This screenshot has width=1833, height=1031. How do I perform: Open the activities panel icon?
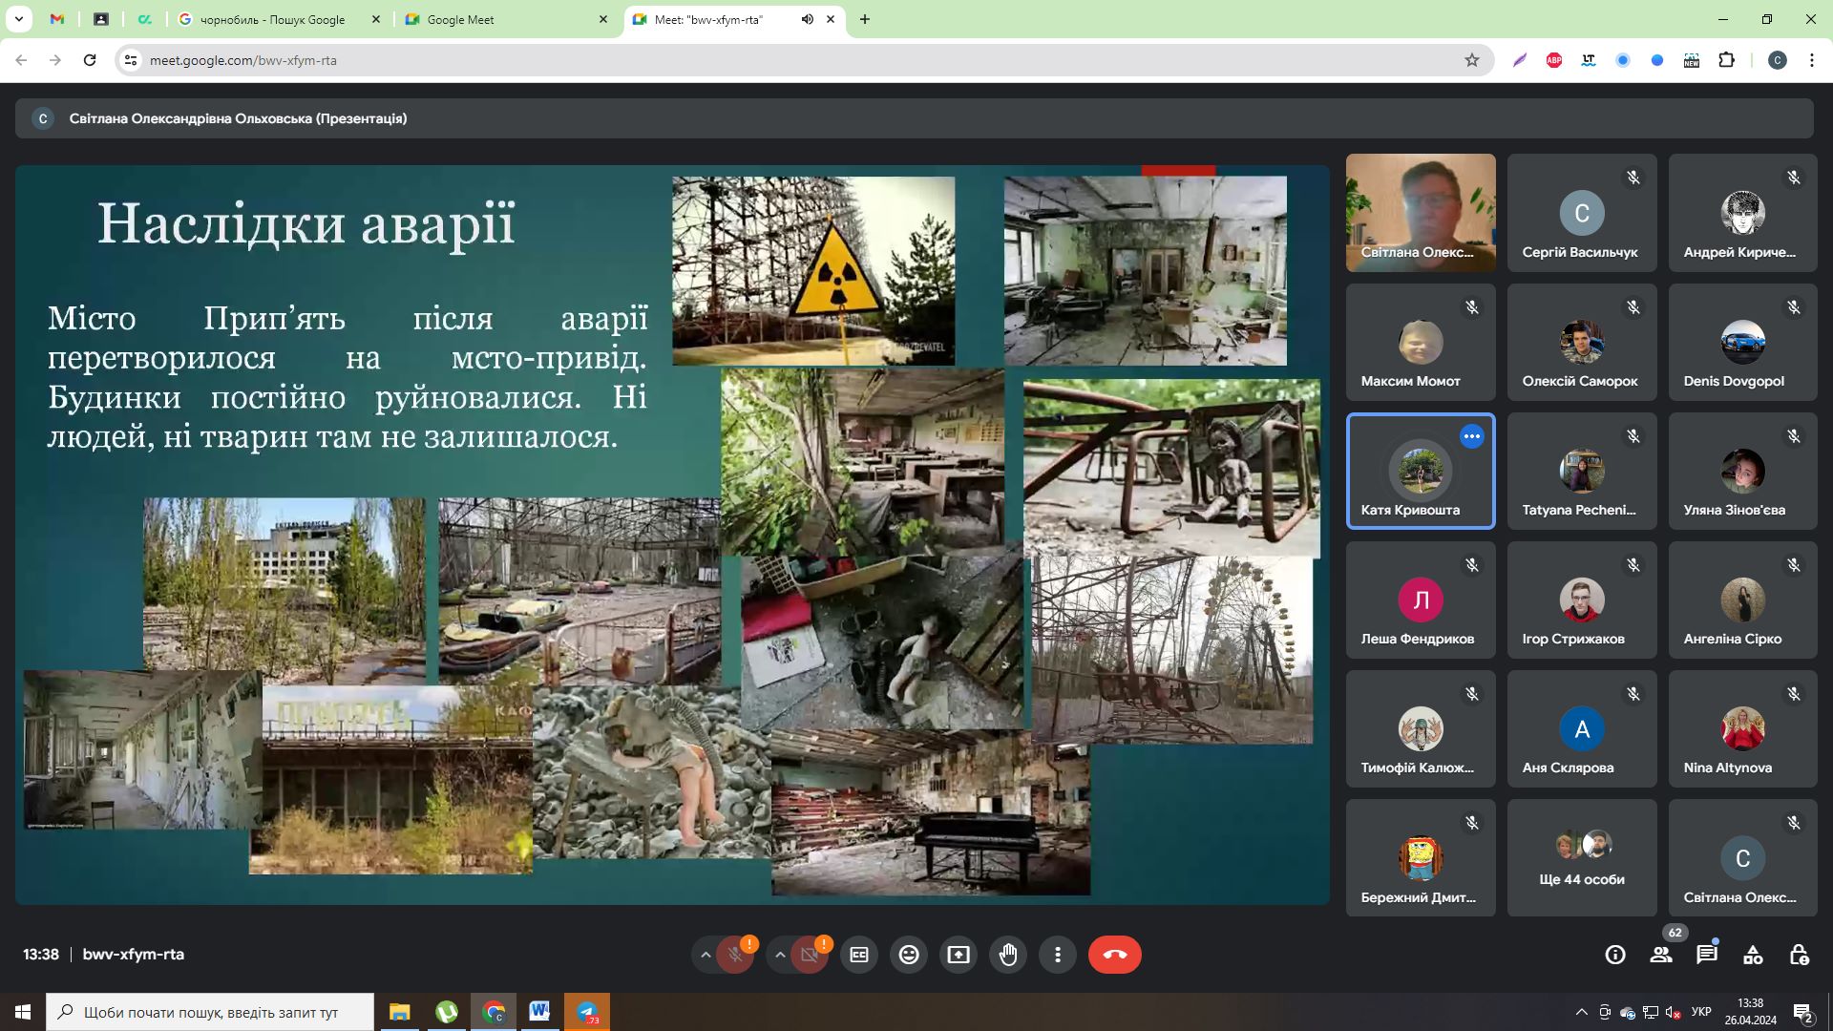tap(1753, 955)
